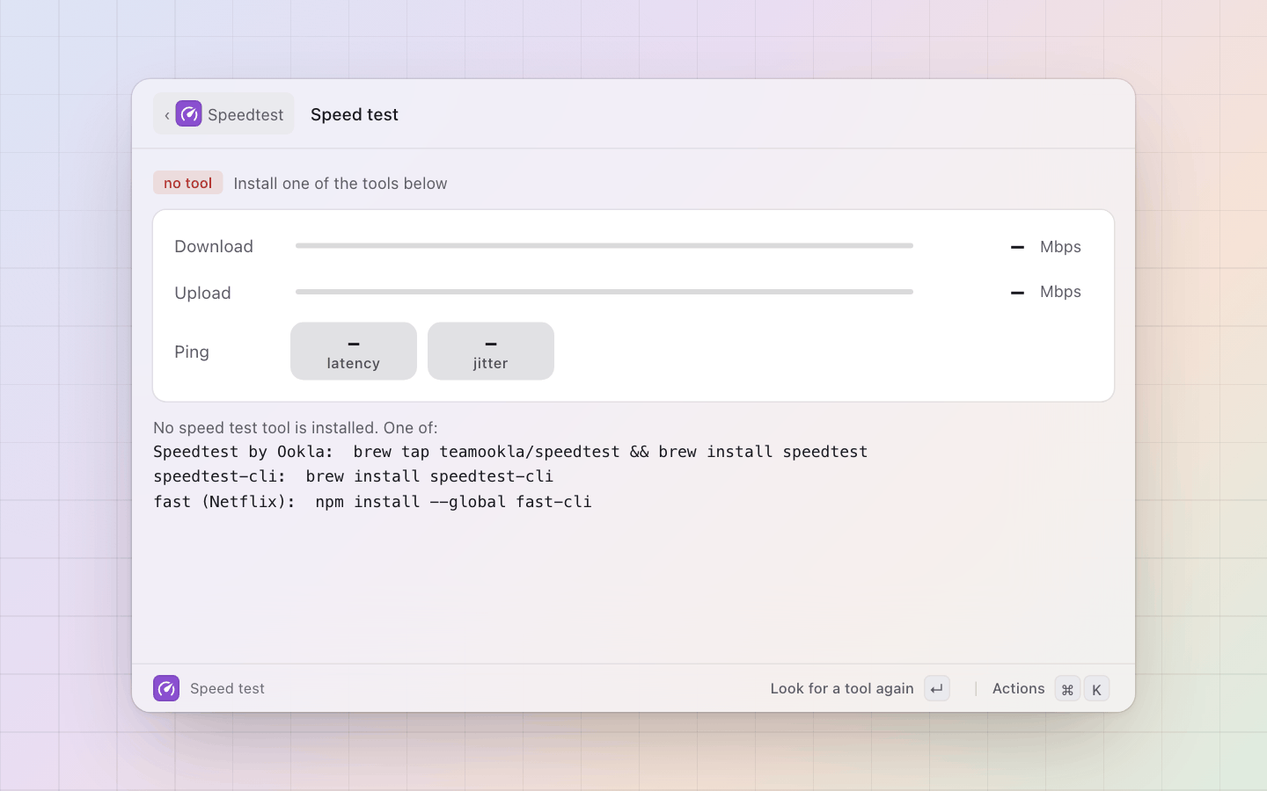1267x791 pixels.
Task: Click the K key icon
Action: click(x=1096, y=689)
